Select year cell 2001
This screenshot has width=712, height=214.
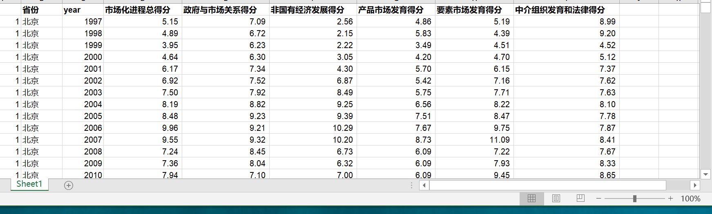pos(83,69)
